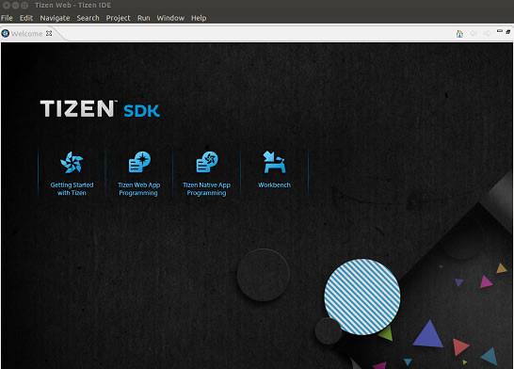514x369 pixels.
Task: Open the Help menu
Action: coord(199,18)
